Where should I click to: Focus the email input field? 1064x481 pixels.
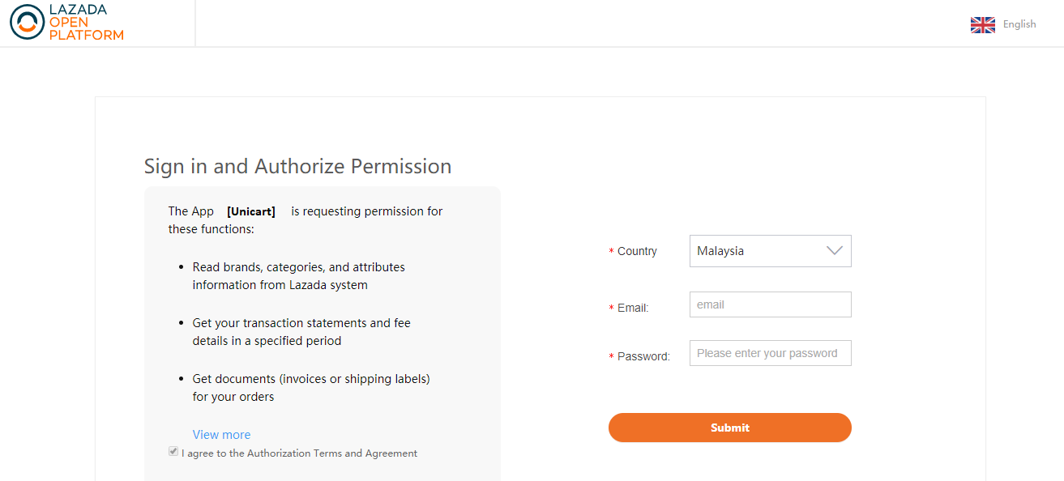770,304
